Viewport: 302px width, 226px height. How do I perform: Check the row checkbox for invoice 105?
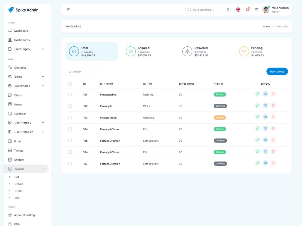(70, 140)
